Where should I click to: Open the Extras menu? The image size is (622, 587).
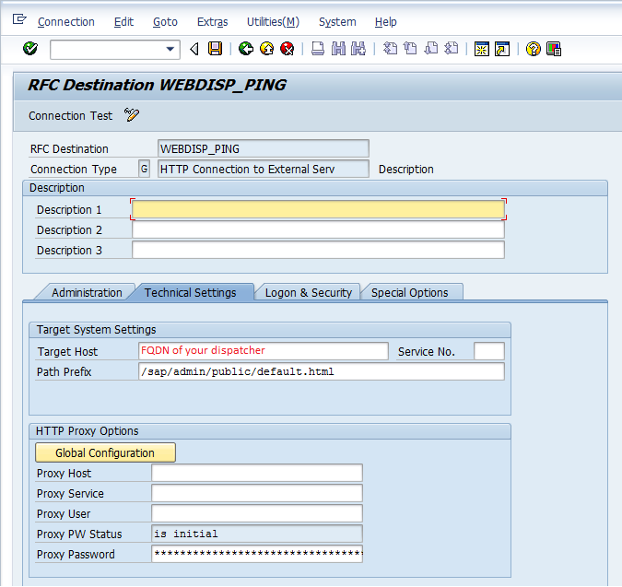(212, 22)
